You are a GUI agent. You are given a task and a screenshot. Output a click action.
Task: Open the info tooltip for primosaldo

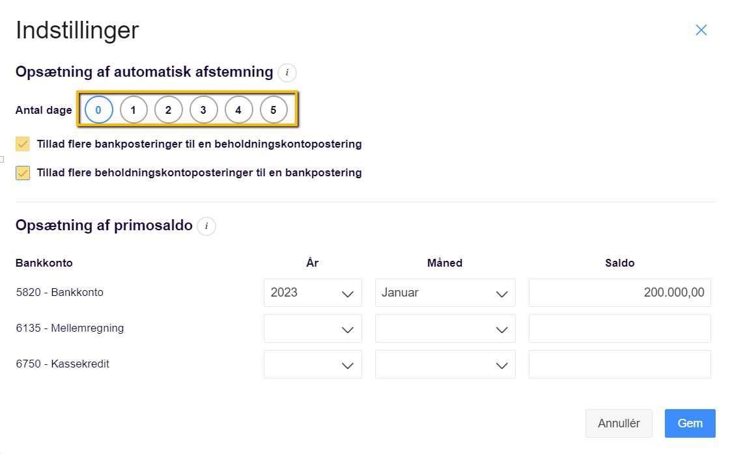tap(206, 226)
